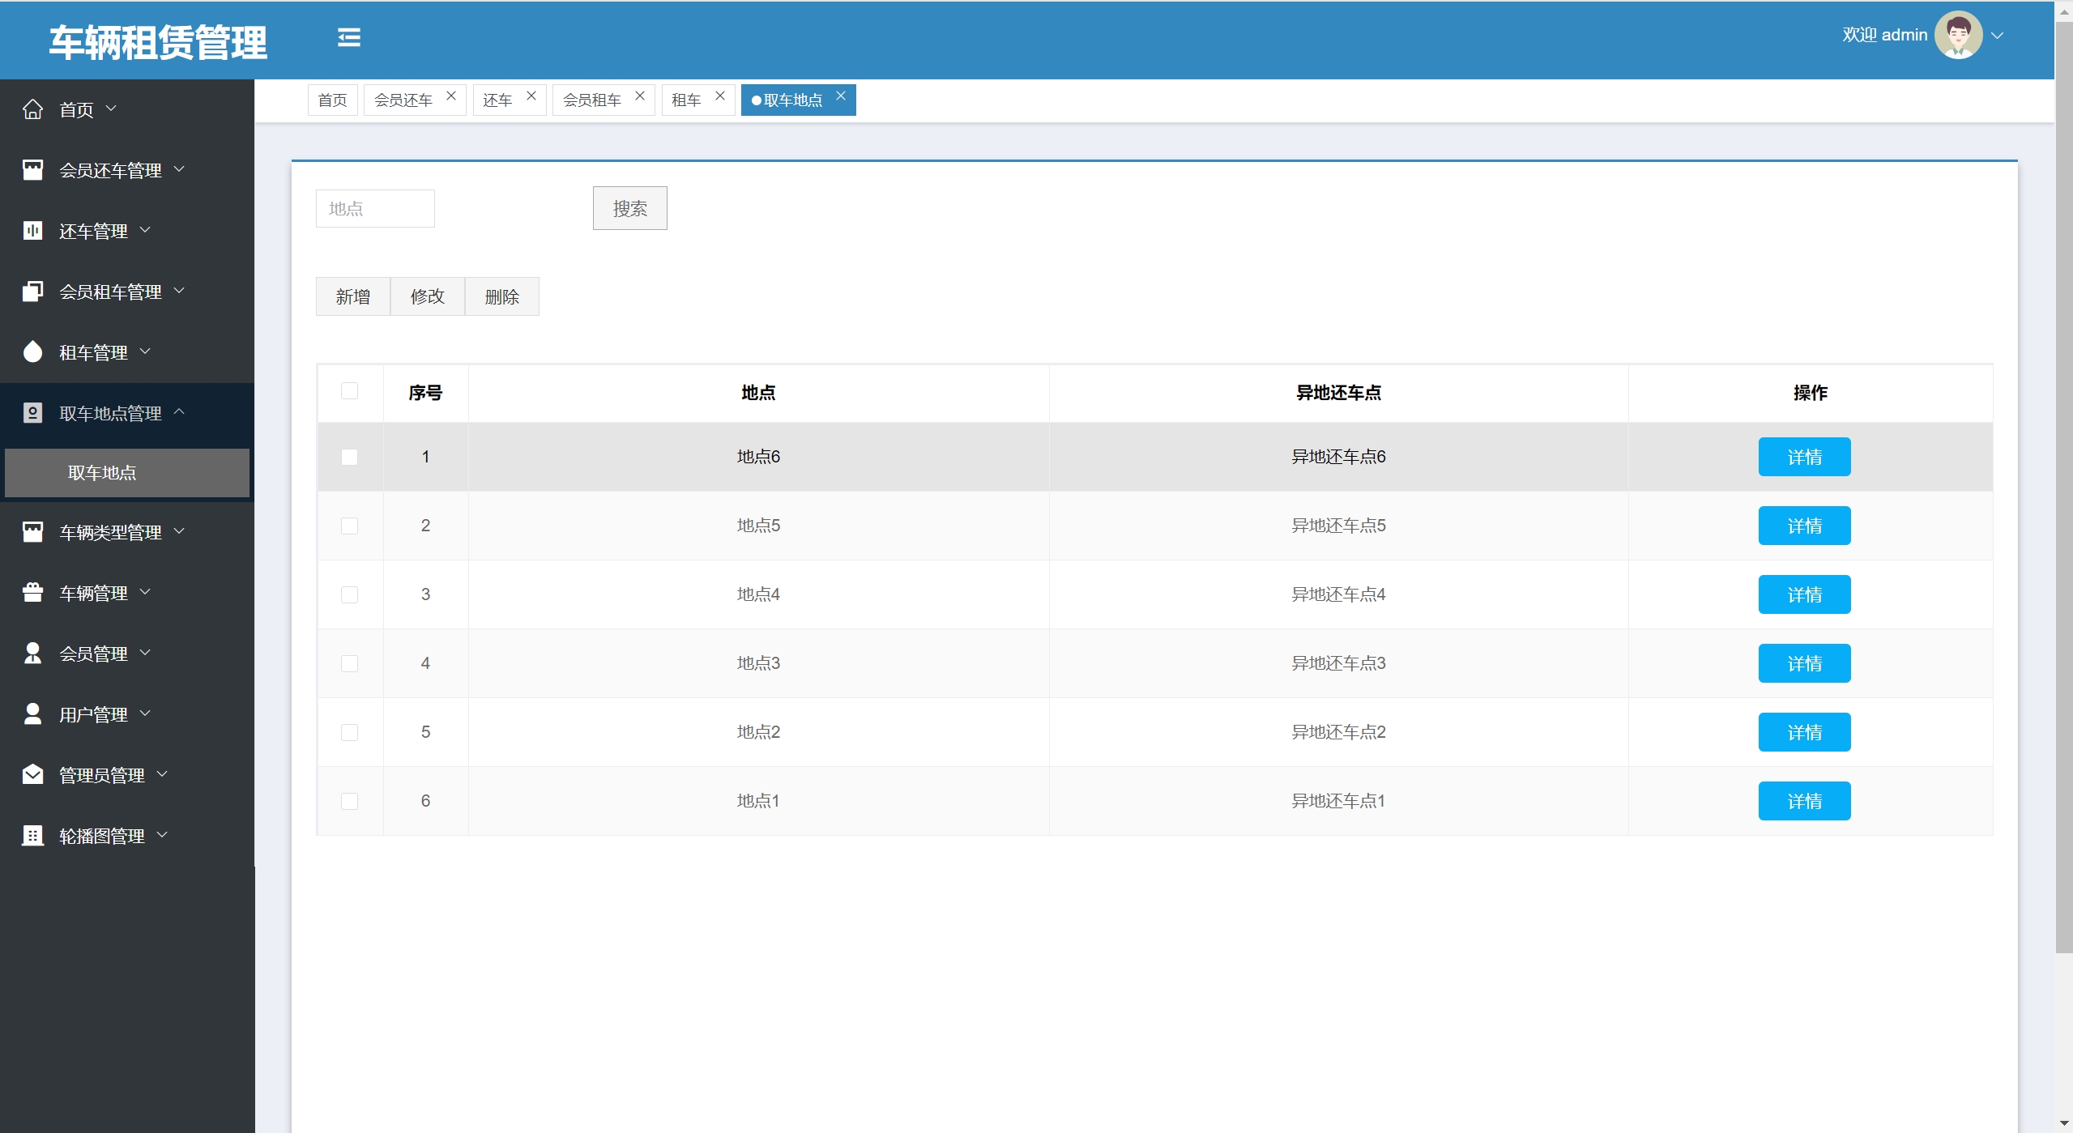Click the sidebar collapse hamburger icon

tap(349, 37)
